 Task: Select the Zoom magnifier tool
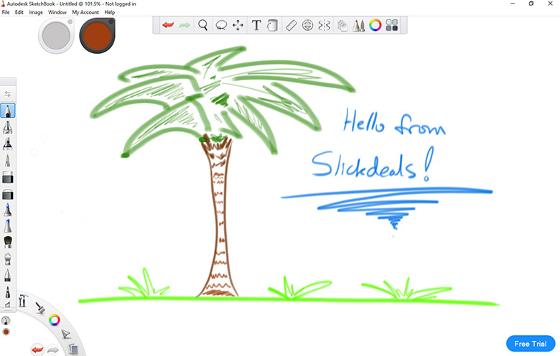click(x=203, y=25)
